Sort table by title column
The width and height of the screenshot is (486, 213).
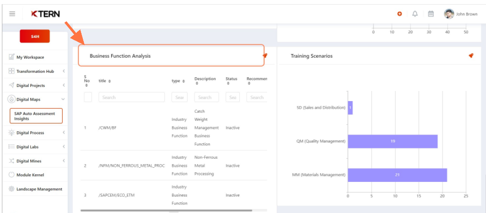tap(110, 81)
